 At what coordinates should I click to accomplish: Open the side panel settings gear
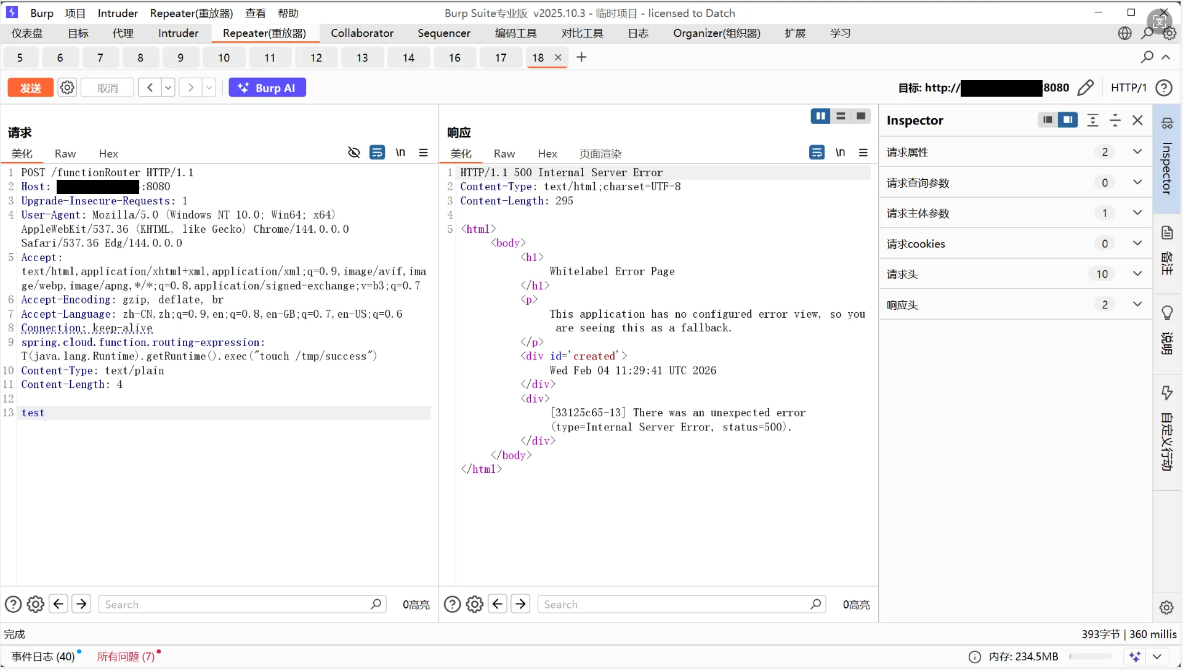[x=1166, y=608]
